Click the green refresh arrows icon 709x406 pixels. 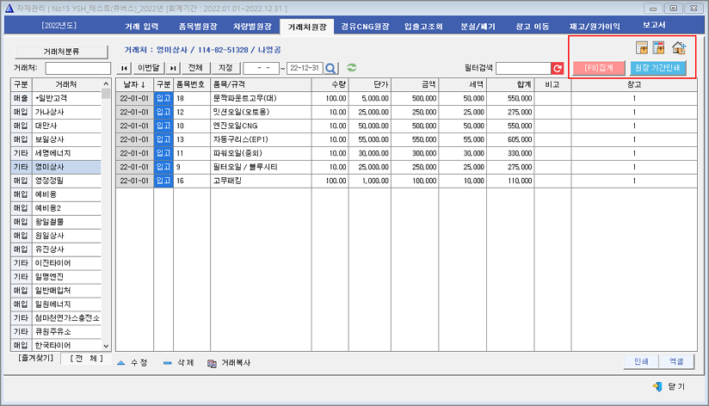point(351,68)
